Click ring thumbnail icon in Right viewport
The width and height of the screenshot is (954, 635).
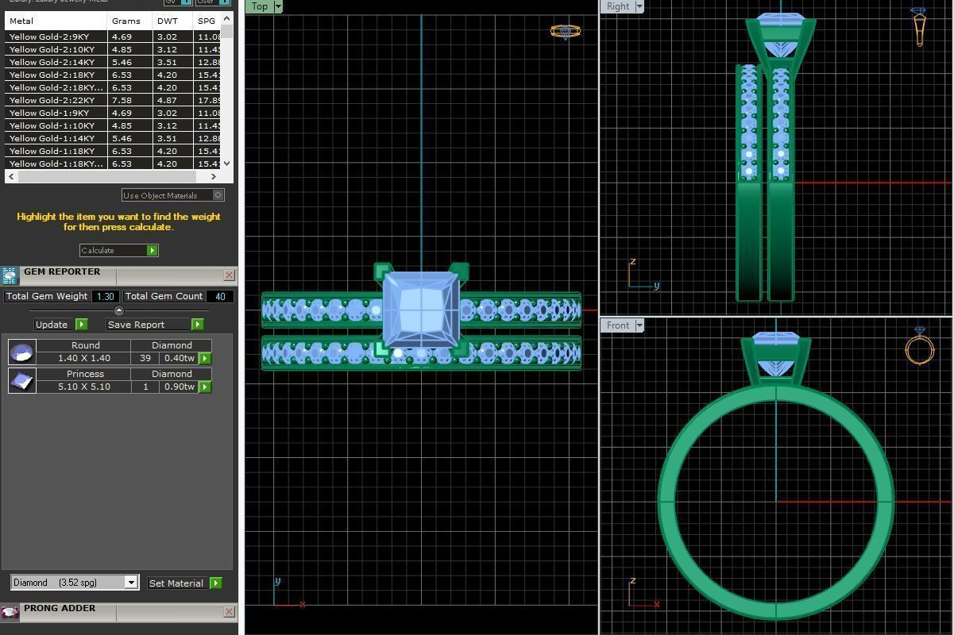(x=919, y=27)
